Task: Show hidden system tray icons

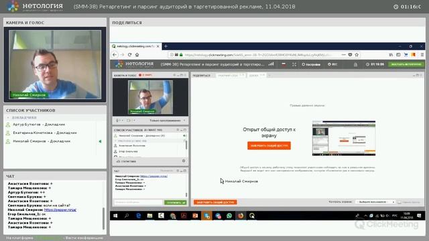Action: click(365, 216)
